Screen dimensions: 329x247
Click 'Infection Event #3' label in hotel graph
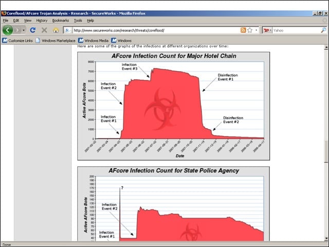point(130,66)
